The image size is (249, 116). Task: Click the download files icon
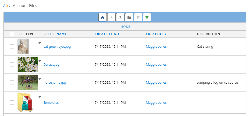111,17
